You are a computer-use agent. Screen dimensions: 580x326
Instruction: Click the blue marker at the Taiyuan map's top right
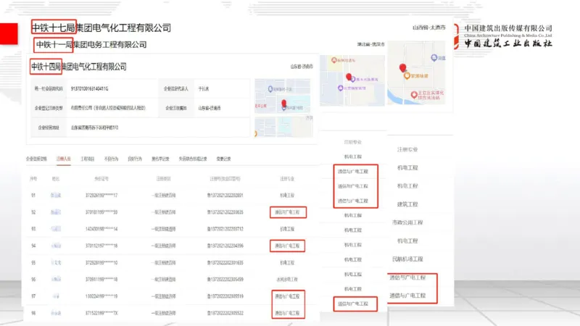(434, 58)
